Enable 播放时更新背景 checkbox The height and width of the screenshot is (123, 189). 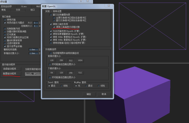click(5, 40)
